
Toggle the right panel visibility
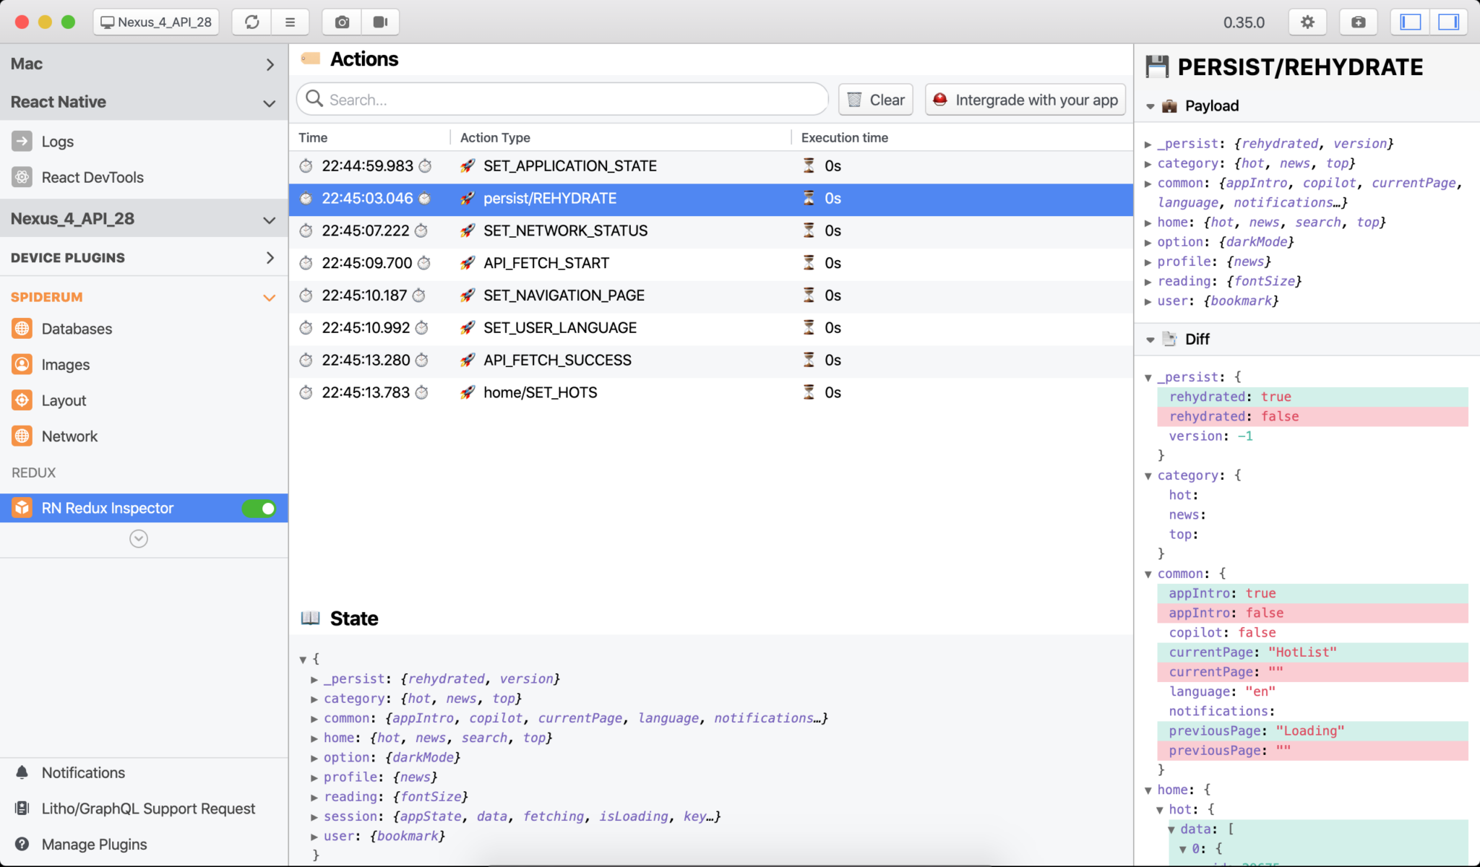[1449, 22]
